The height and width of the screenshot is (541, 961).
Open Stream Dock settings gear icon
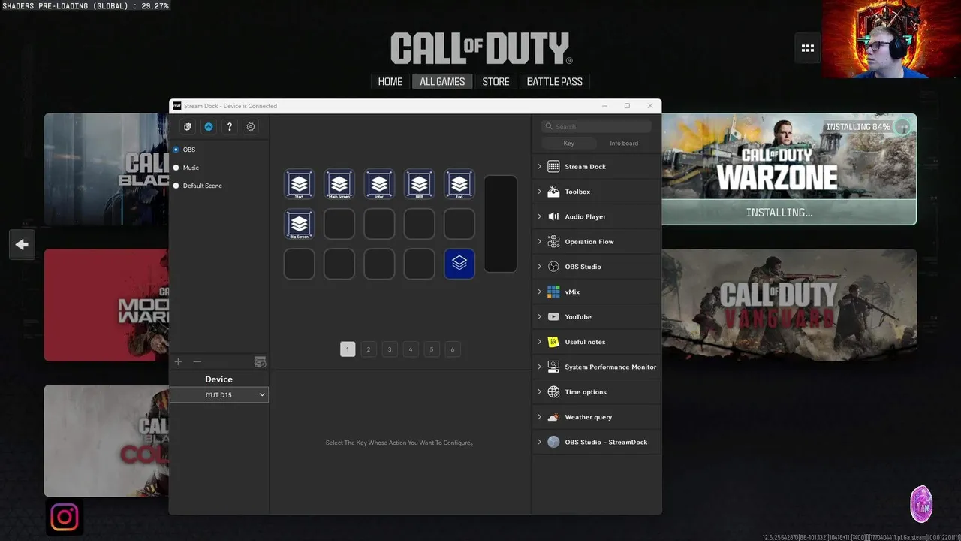251,127
